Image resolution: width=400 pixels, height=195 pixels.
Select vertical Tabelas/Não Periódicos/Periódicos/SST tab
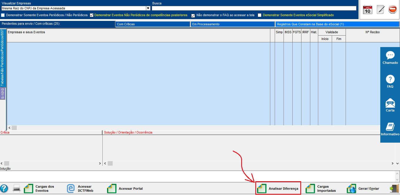point(3,58)
